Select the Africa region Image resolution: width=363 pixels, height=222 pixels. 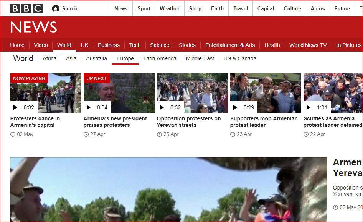pos(49,58)
